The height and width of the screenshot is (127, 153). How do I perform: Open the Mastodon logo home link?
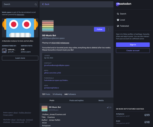tap(124, 4)
